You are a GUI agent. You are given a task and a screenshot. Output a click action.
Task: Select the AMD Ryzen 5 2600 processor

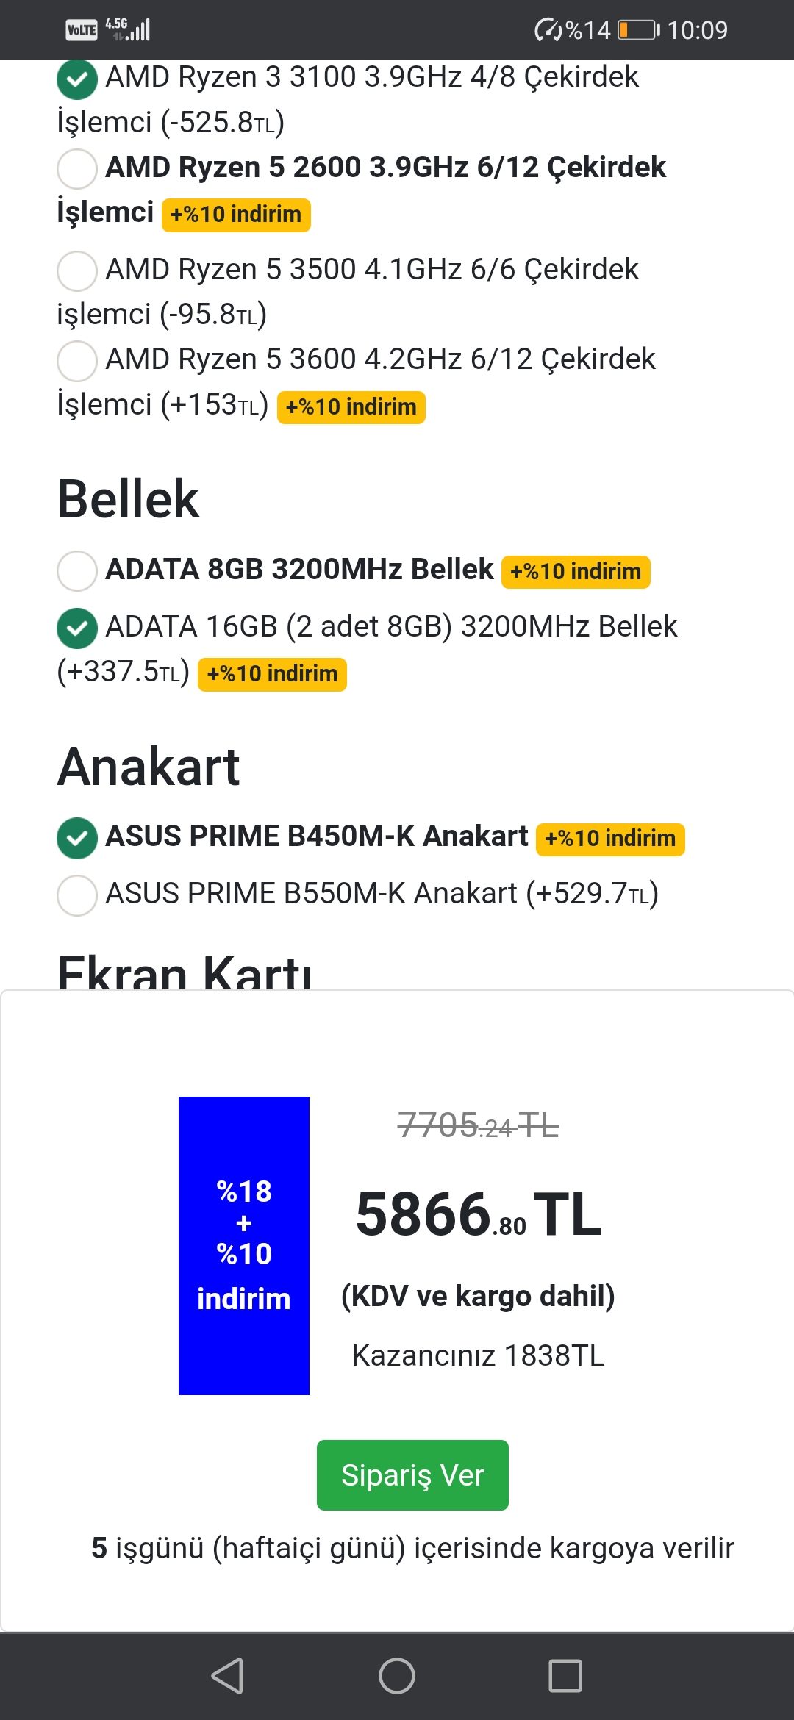click(x=77, y=169)
